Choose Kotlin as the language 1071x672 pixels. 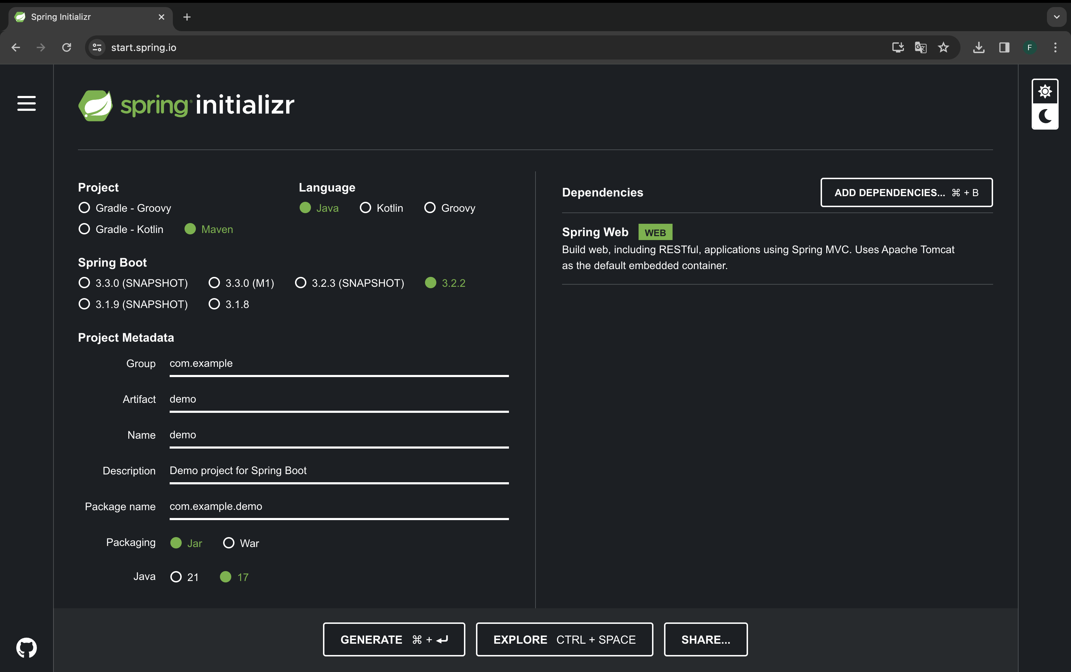tap(365, 208)
